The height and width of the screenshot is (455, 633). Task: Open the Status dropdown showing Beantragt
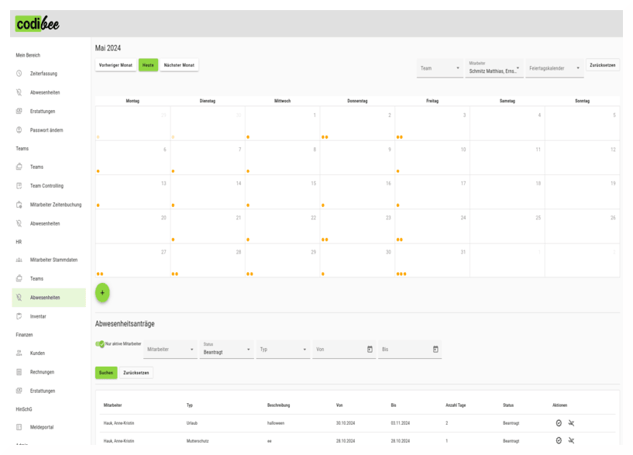click(x=227, y=351)
